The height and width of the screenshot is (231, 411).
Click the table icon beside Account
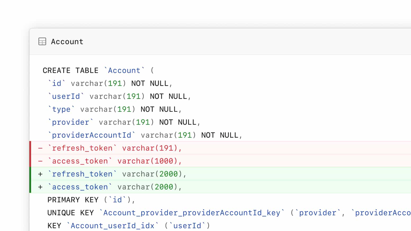coord(42,42)
